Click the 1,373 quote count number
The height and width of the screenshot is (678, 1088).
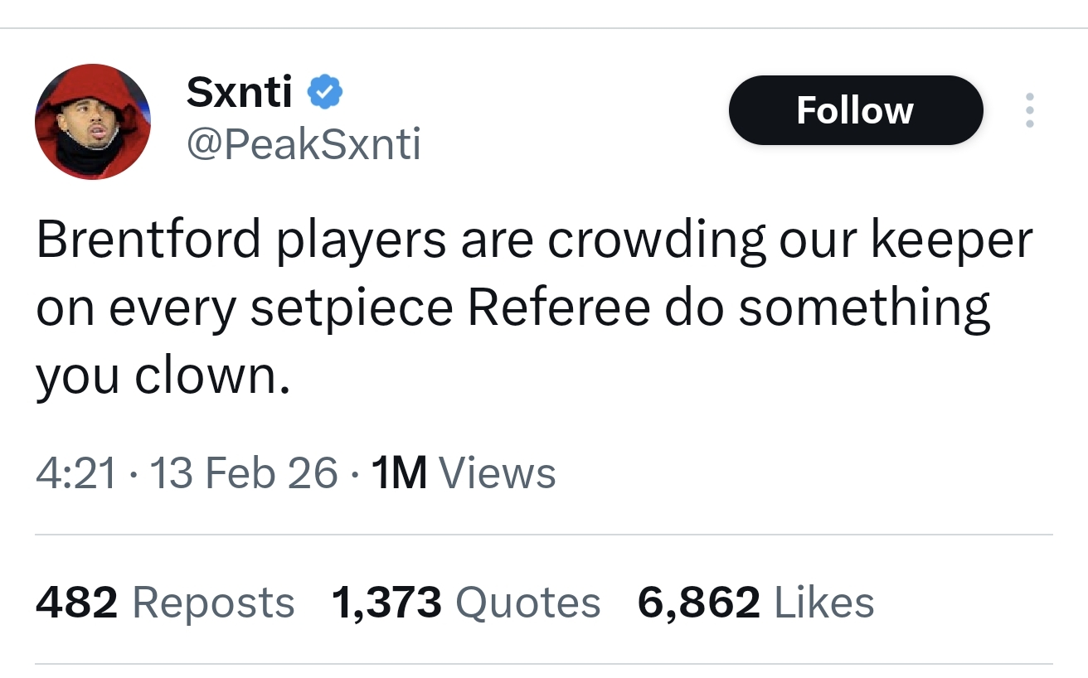386,603
